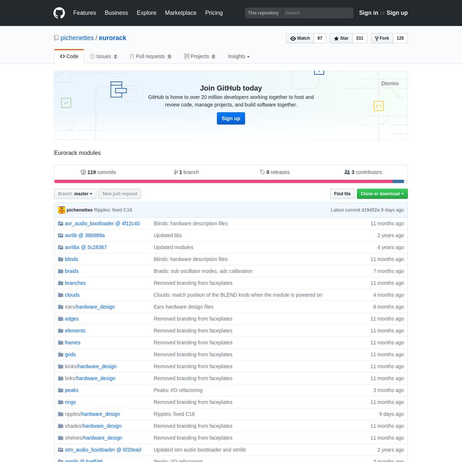Open the Branch: master dropdown
Viewport: 462px width, 462px height.
(x=75, y=194)
